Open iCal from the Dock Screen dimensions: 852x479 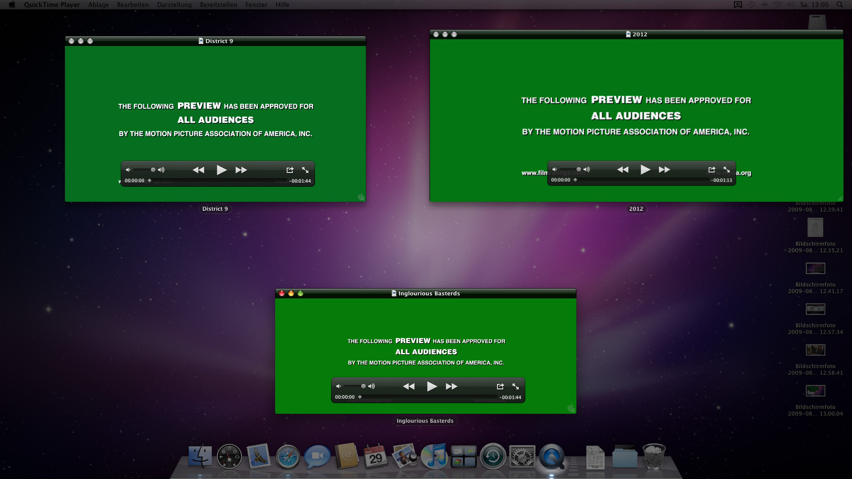[375, 456]
